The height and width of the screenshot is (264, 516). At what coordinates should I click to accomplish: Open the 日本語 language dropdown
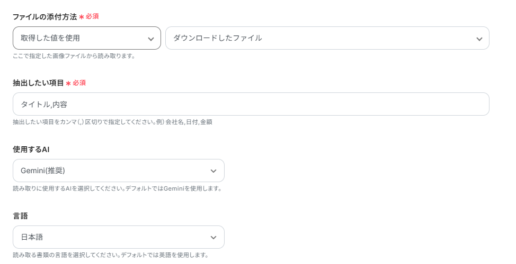click(x=111, y=237)
